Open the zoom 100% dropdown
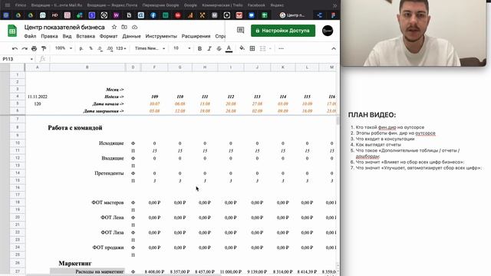 [64, 48]
